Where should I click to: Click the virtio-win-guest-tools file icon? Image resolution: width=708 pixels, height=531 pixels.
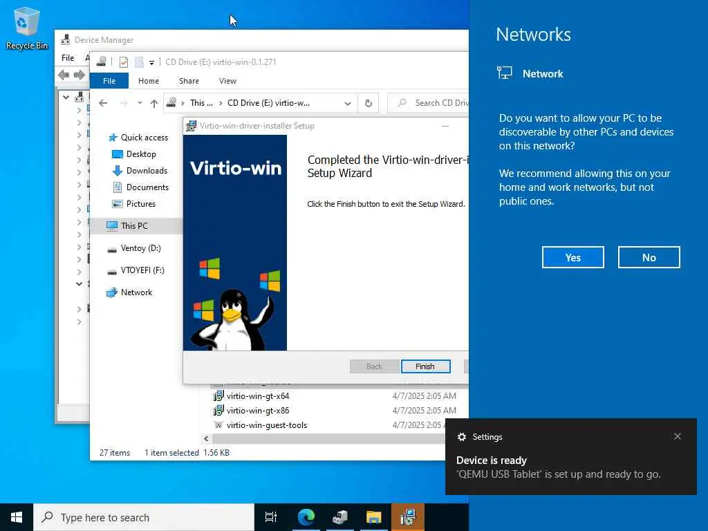click(218, 425)
